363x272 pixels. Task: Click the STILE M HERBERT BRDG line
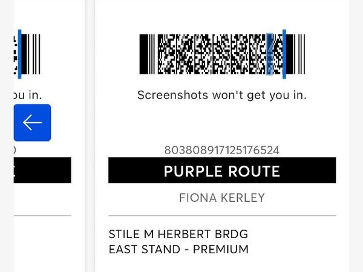click(x=178, y=234)
